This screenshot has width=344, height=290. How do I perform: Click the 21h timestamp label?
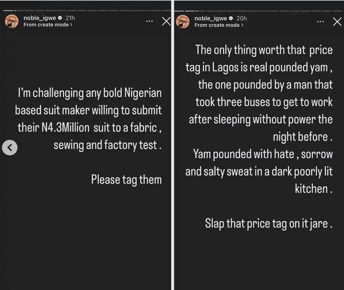coord(70,18)
